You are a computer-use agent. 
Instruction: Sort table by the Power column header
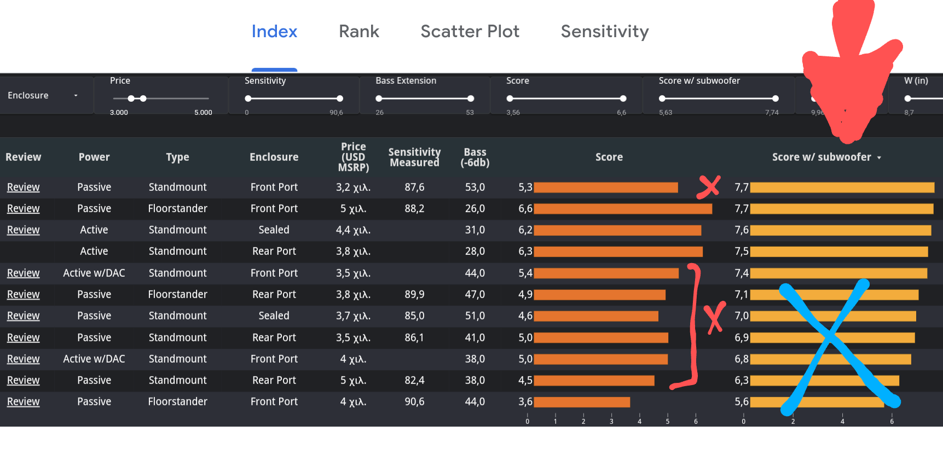(x=94, y=158)
